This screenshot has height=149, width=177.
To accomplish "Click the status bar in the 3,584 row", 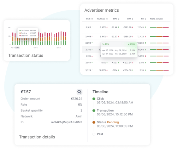I will pos(159,62).
